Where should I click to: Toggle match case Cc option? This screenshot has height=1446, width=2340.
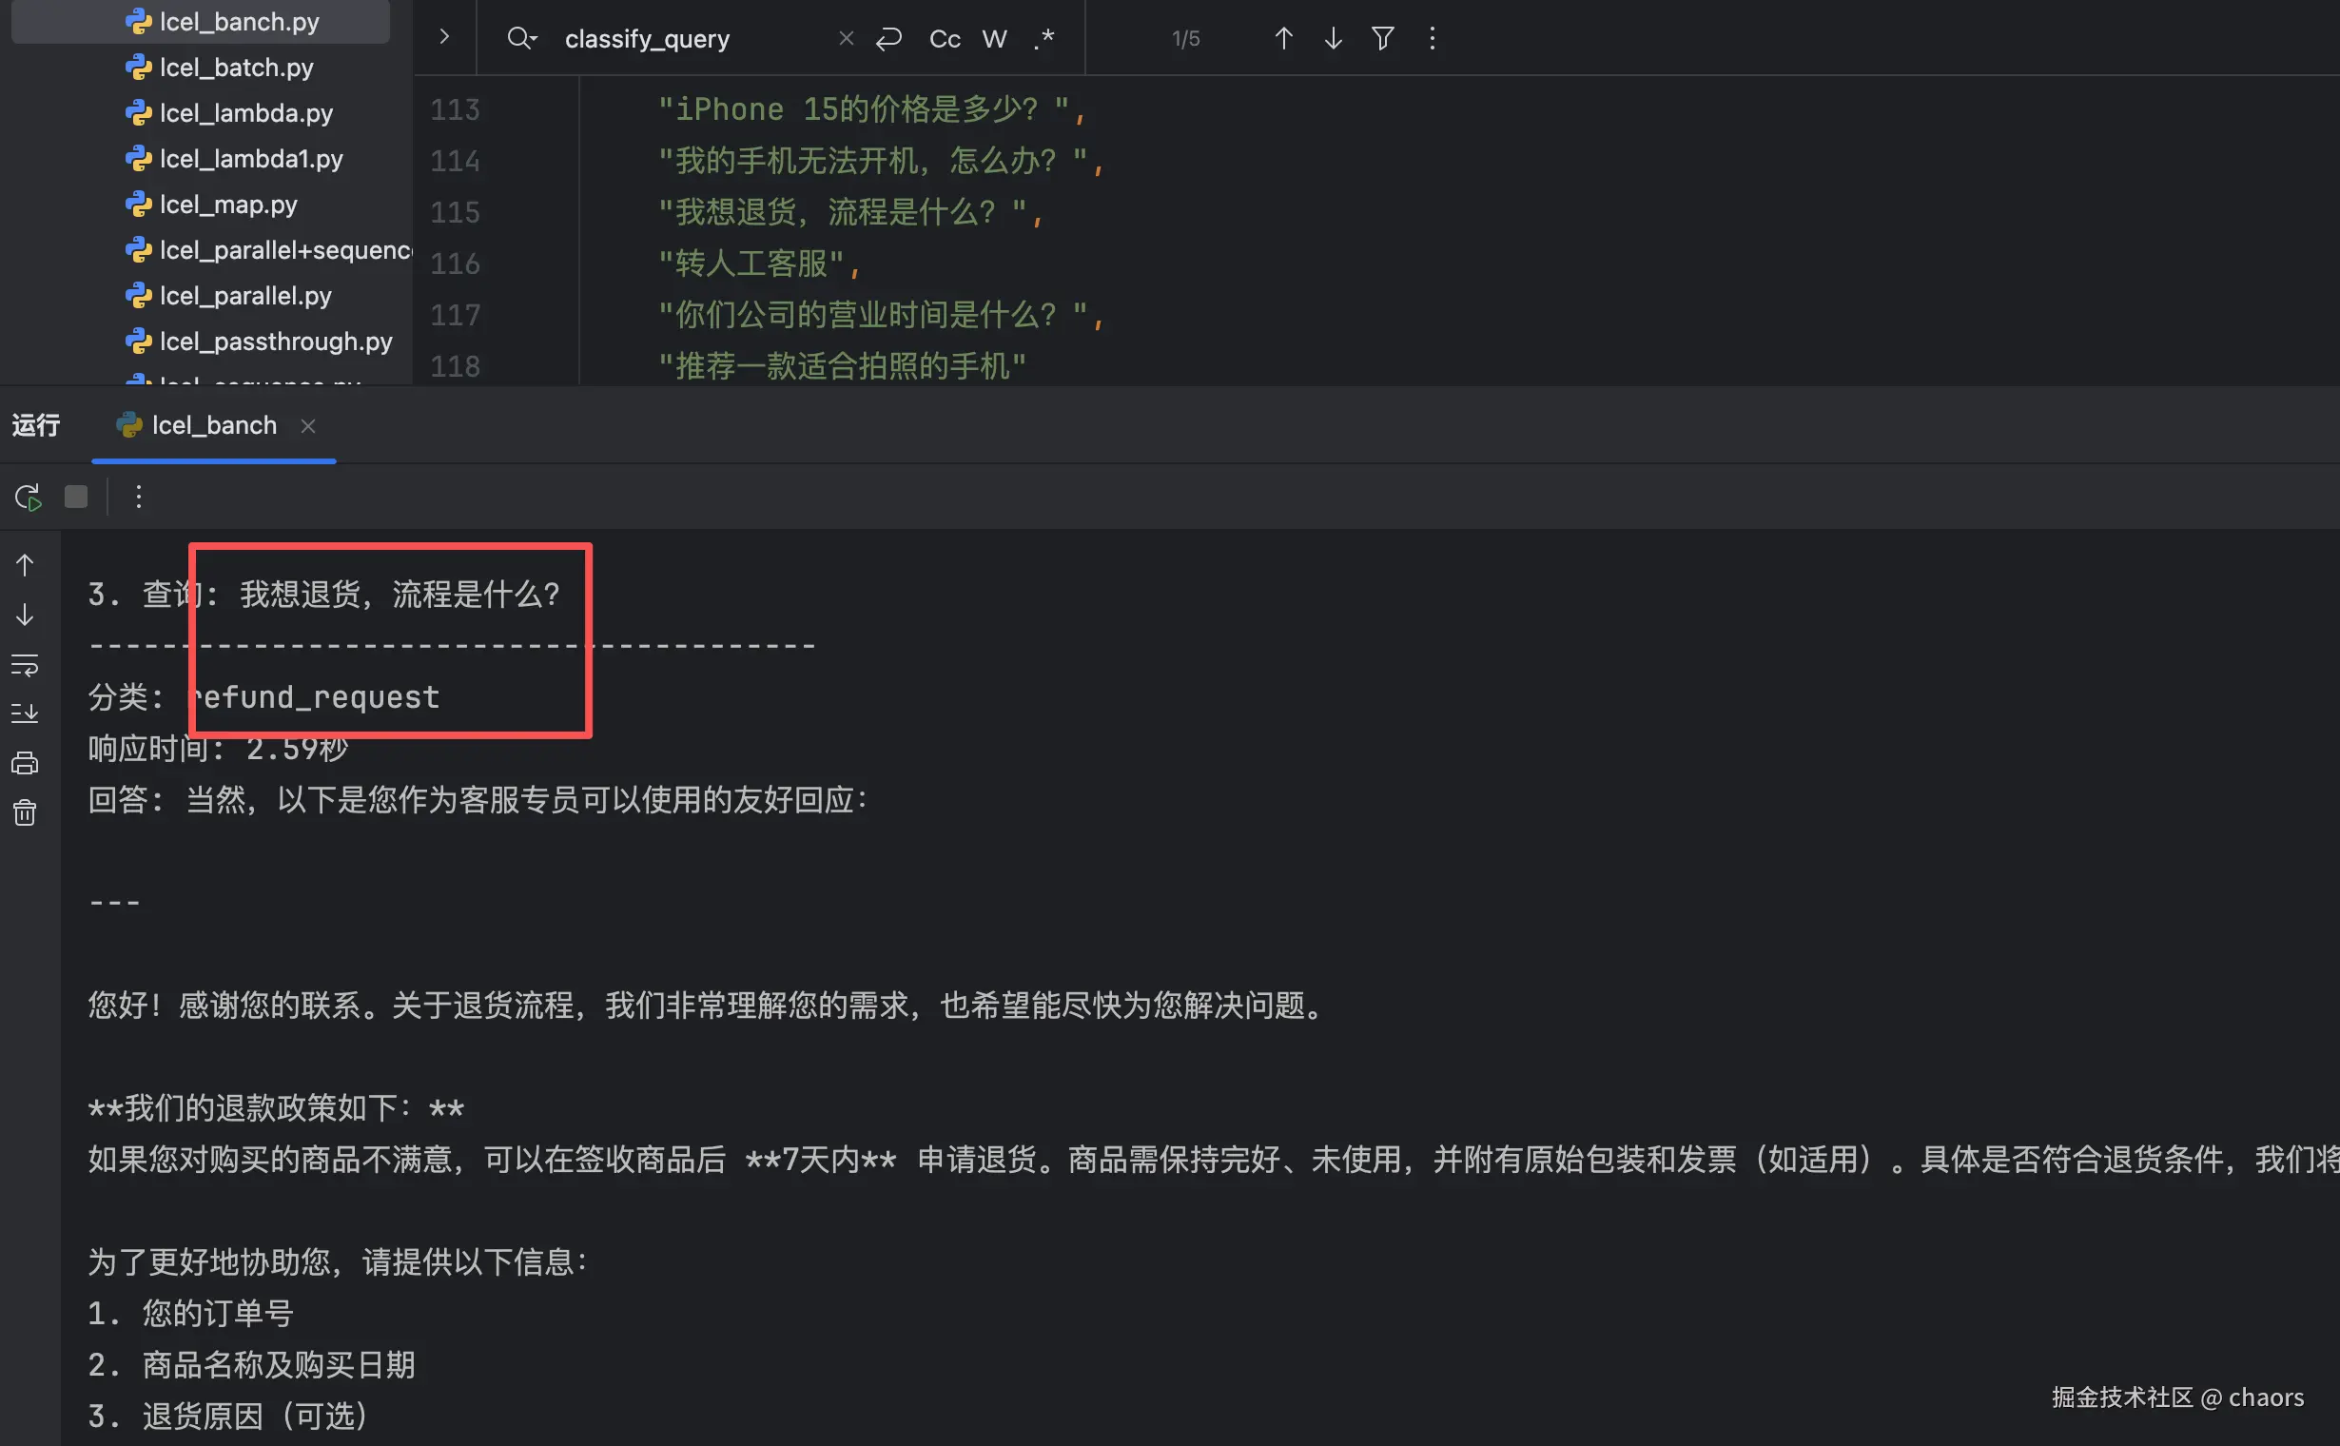pyautogui.click(x=944, y=39)
